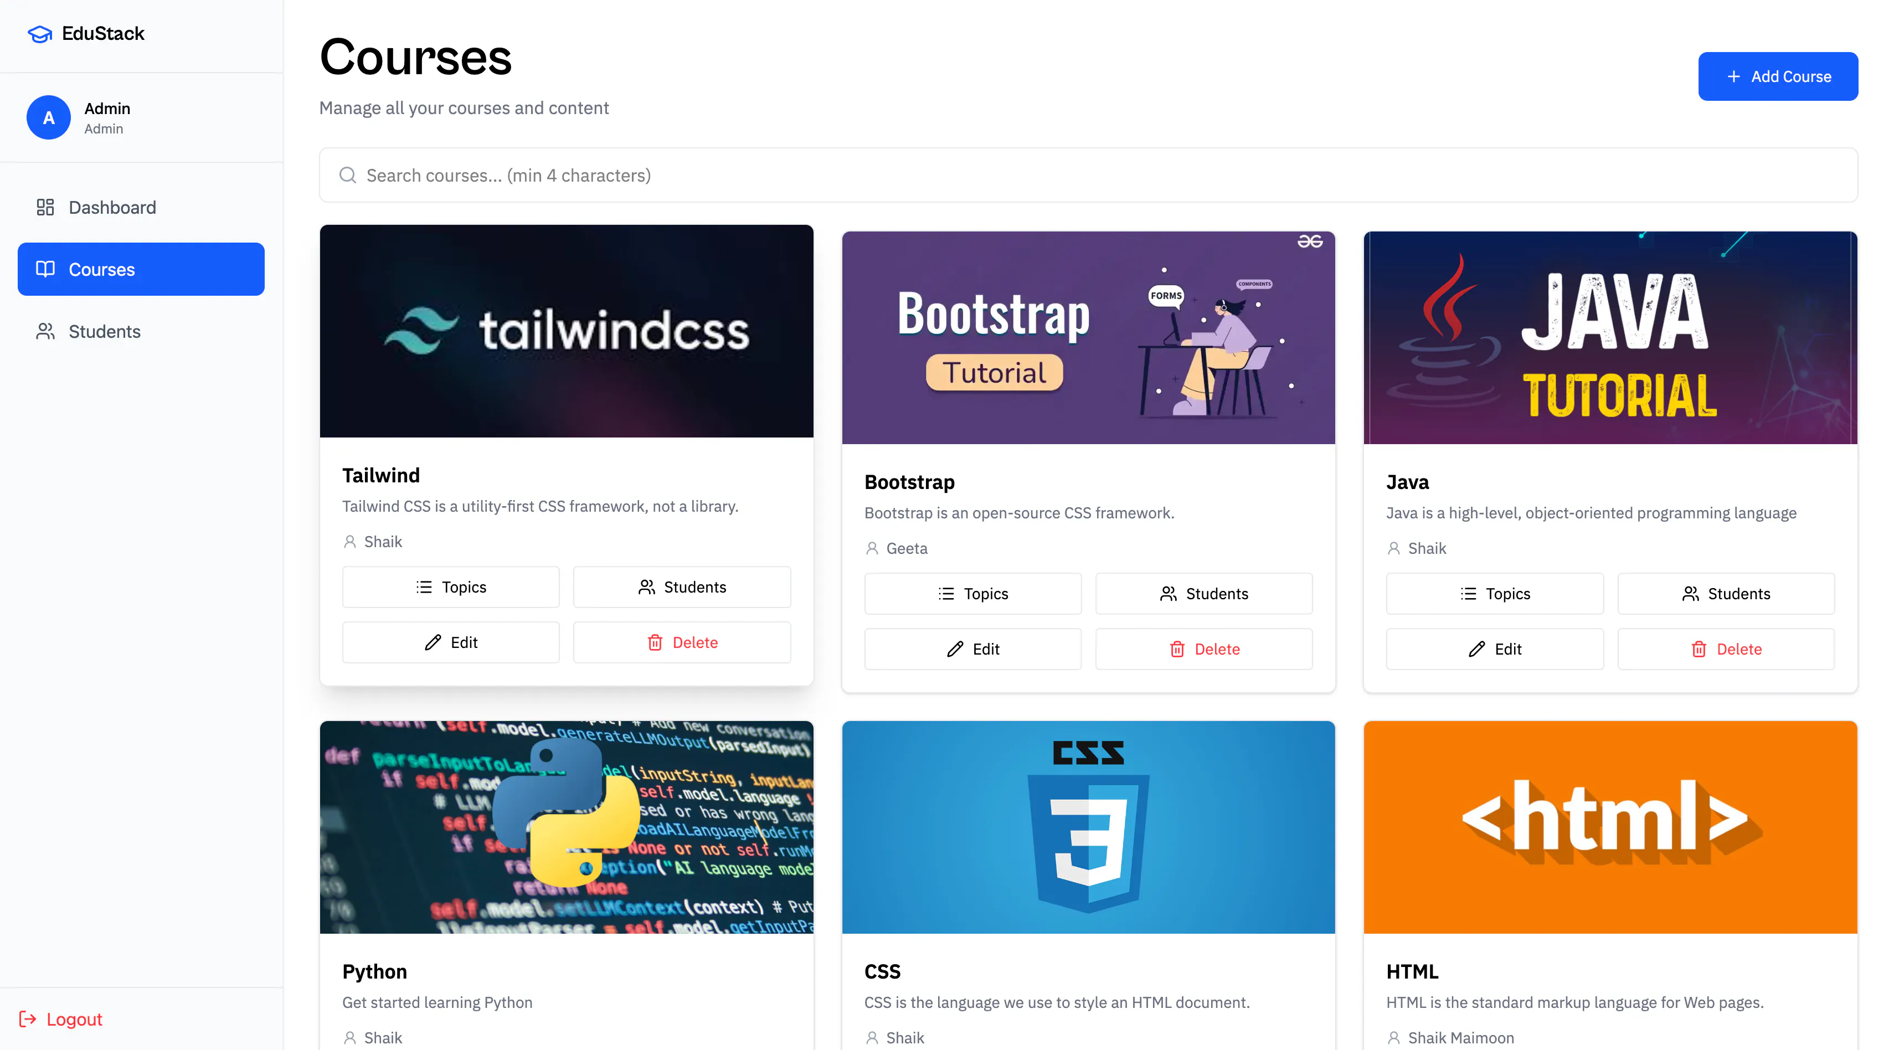This screenshot has height=1050, width=1894.
Task: Click the Java Tutorial course thumbnail
Action: (x=1611, y=337)
